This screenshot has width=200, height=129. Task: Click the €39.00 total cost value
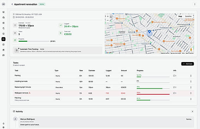pyautogui.click(x=68, y=34)
